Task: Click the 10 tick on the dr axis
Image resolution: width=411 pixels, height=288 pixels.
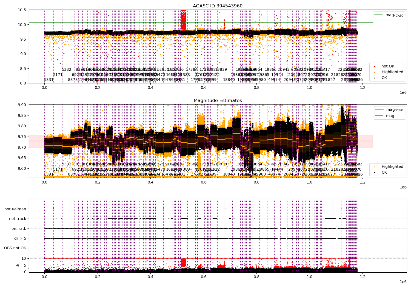Action: [x=24, y=258]
